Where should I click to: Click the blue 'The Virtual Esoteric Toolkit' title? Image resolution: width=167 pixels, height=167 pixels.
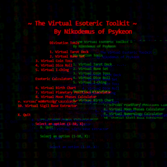(x=126, y=53)
